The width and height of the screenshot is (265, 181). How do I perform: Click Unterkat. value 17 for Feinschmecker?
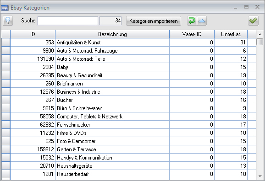(x=231, y=125)
